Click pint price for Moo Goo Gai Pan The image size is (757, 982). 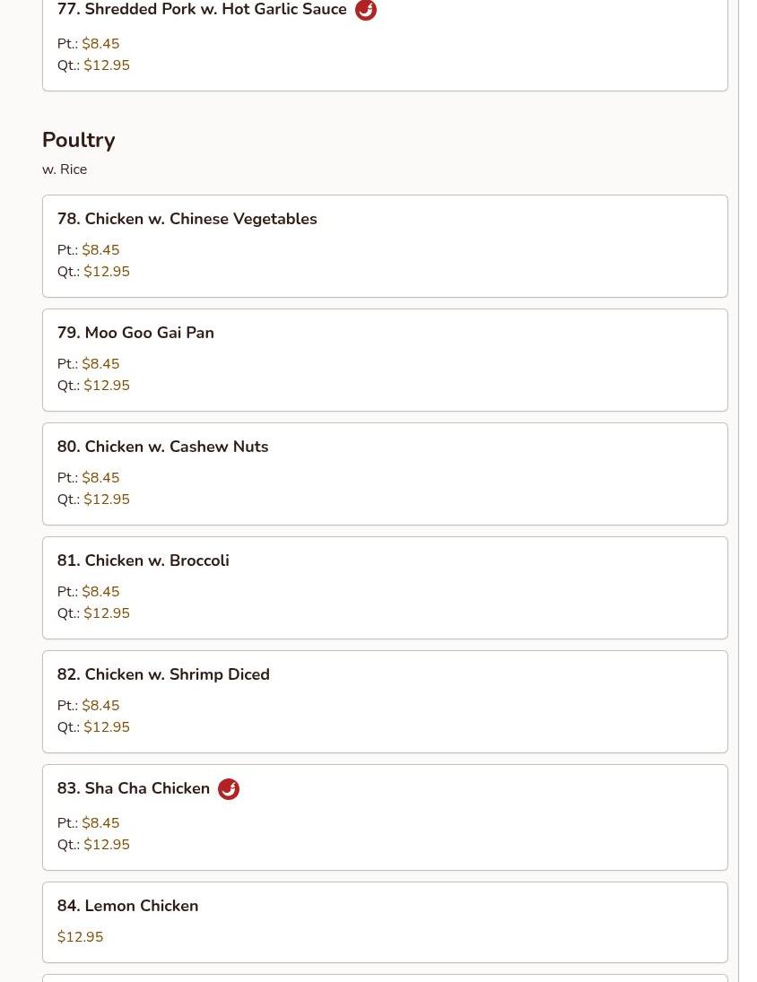coord(100,364)
